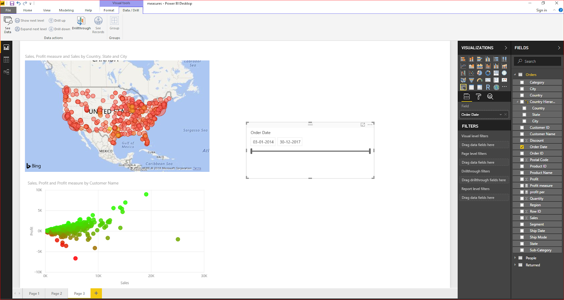
Task: Click Sign in at the top right
Action: tap(541, 10)
